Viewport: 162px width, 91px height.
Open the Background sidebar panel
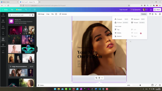(x=3, y=45)
